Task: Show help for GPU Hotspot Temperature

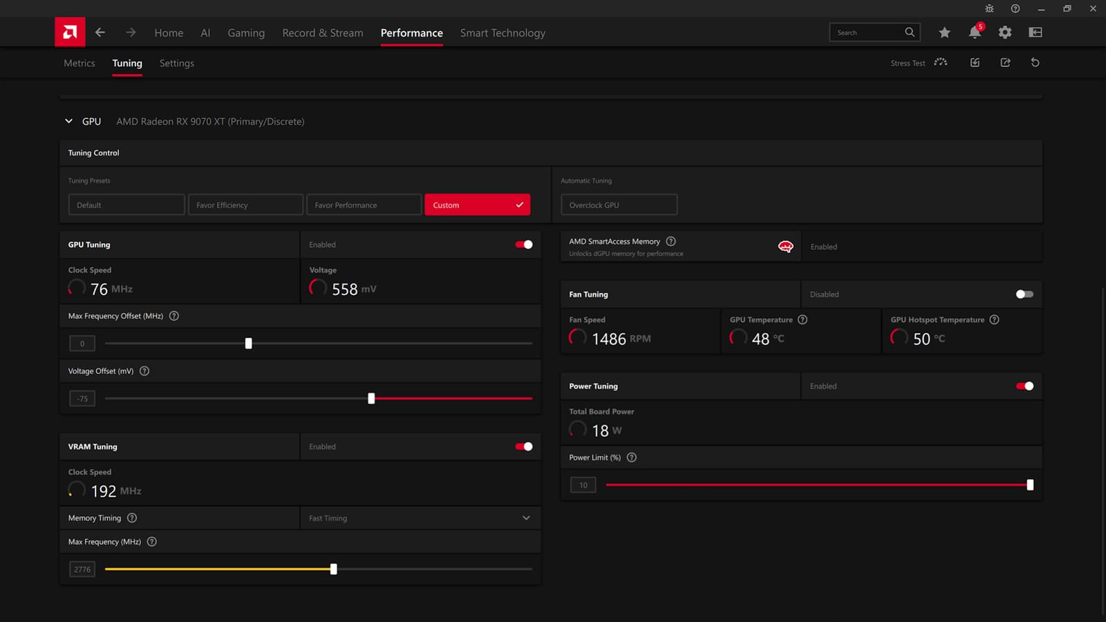Action: pyautogui.click(x=994, y=319)
